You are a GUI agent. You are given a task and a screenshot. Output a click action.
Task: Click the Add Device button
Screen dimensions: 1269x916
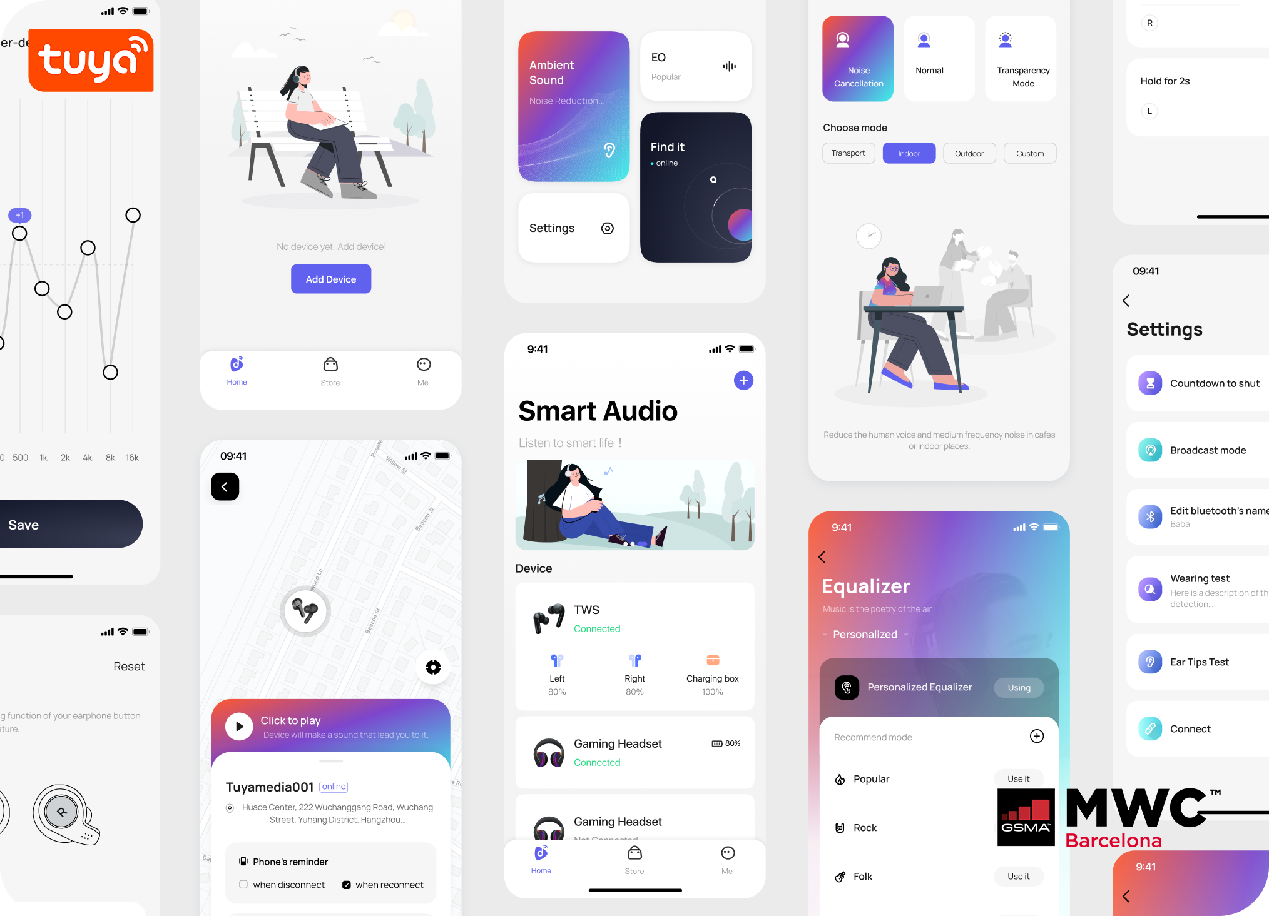pyautogui.click(x=332, y=279)
